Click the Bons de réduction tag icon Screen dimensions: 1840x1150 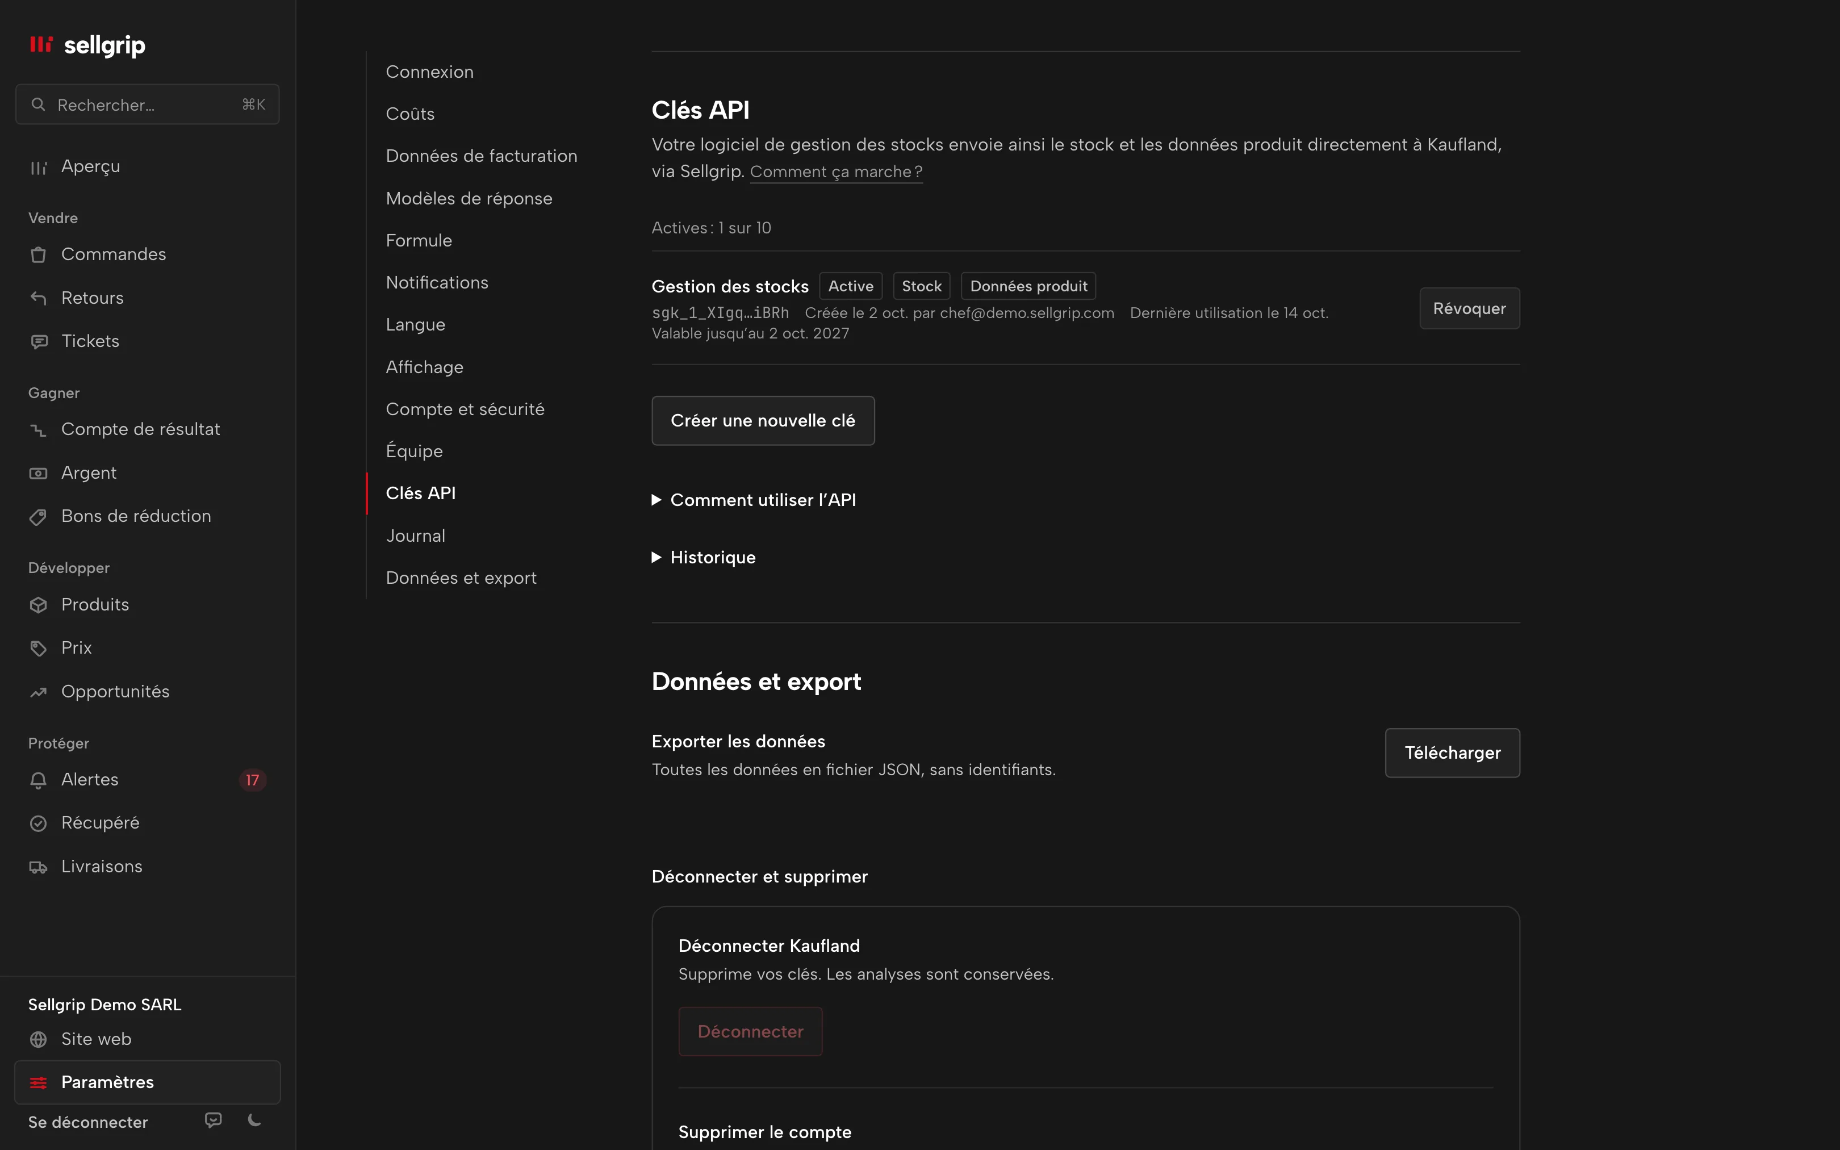point(38,516)
